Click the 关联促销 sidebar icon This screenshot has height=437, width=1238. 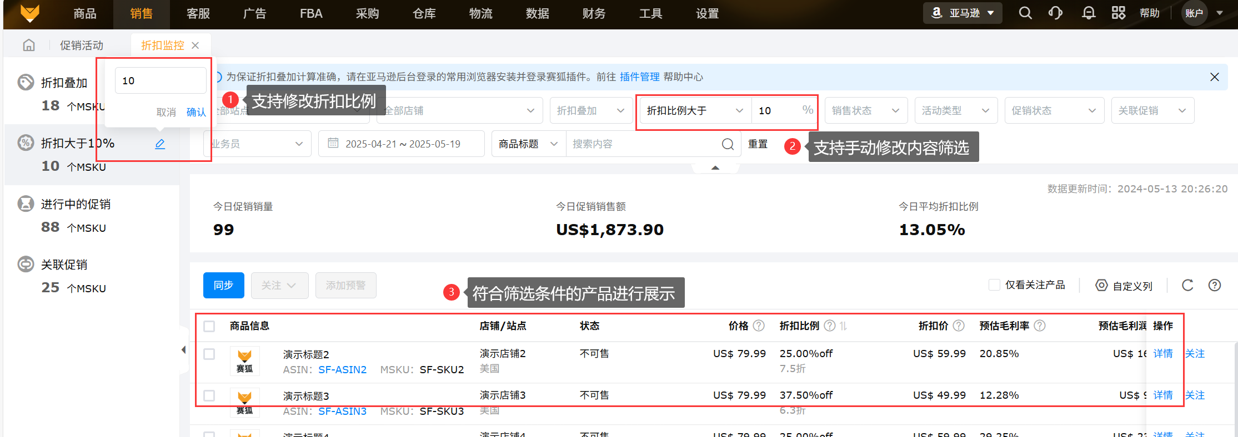tap(26, 264)
